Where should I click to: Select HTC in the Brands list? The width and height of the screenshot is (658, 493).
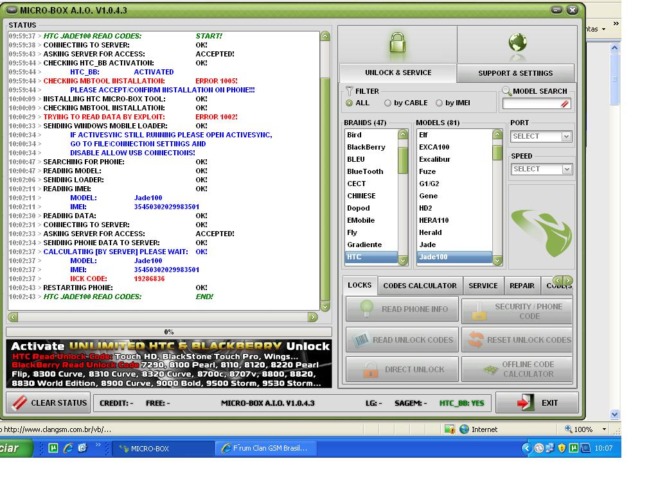pos(371,257)
